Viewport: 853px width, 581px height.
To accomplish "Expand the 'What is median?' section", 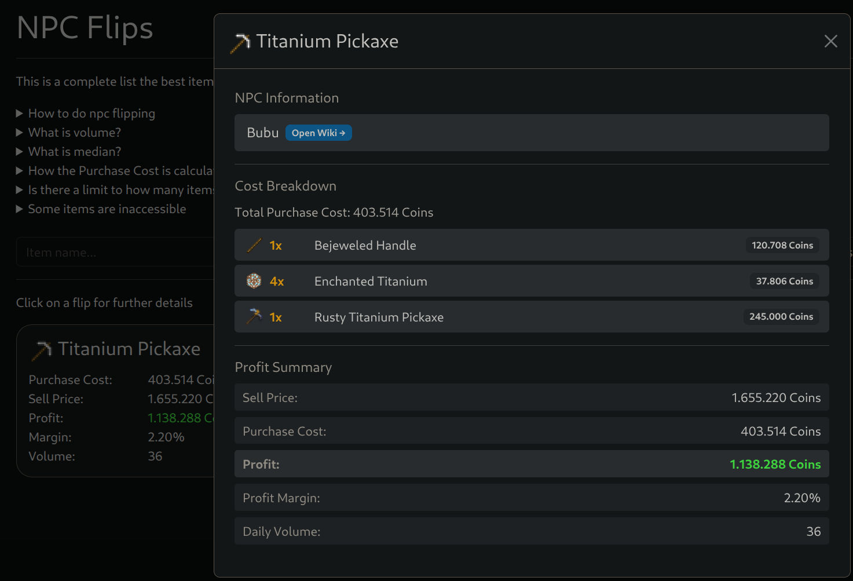I will tap(74, 152).
